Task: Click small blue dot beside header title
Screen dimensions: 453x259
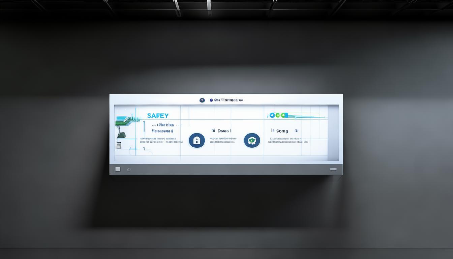Action: click(x=211, y=100)
